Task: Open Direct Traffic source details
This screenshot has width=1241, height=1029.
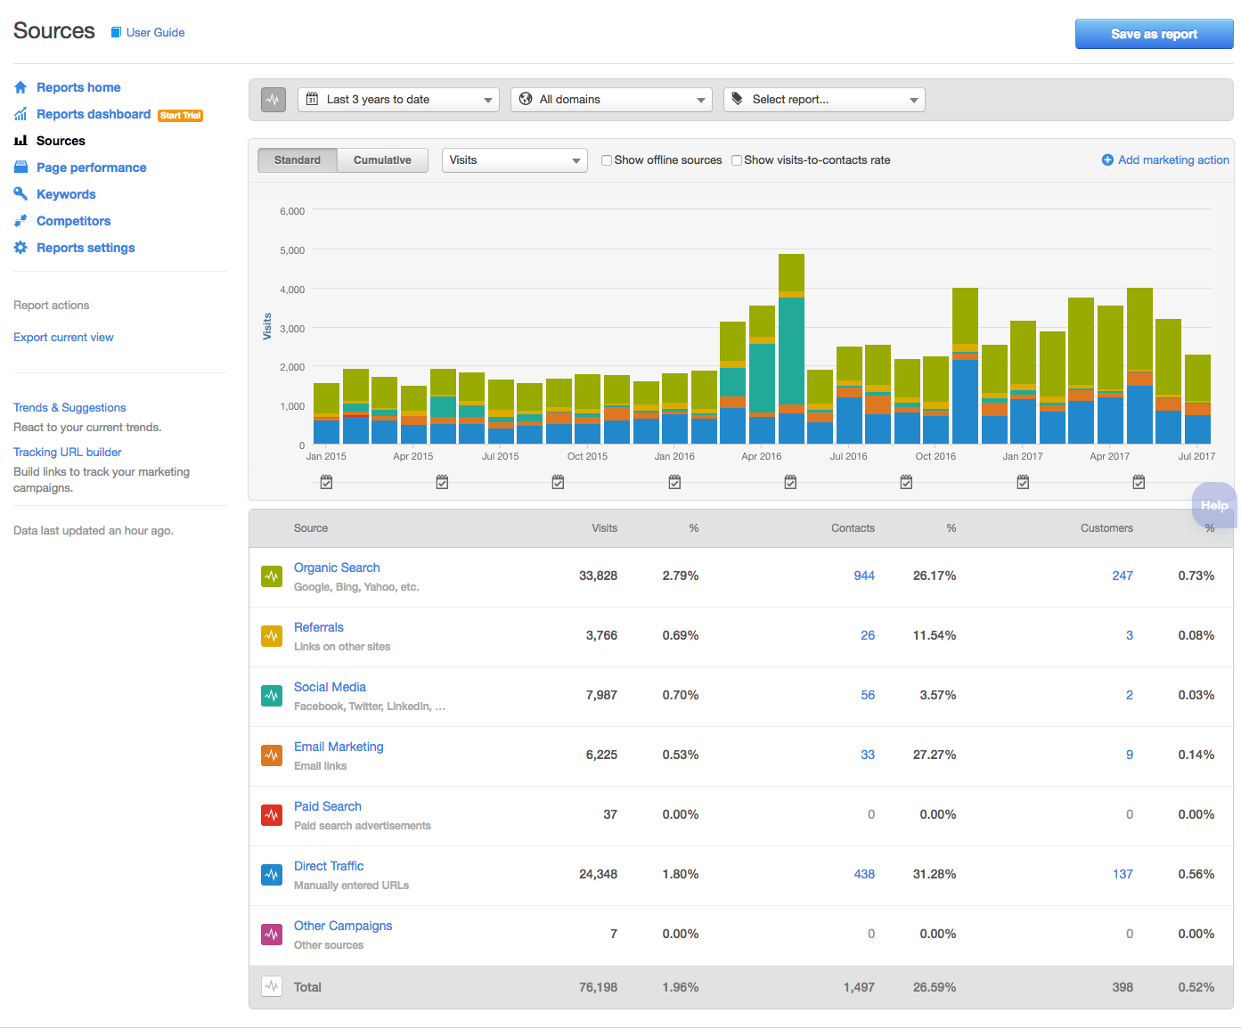Action: (329, 866)
